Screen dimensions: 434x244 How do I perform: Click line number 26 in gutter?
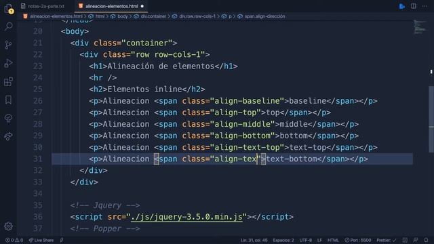tap(38, 101)
